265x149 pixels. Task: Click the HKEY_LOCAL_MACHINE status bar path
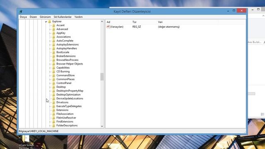click(x=39, y=131)
